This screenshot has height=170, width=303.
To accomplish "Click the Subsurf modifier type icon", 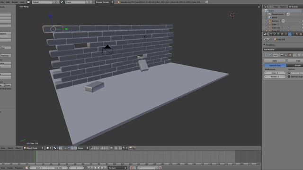I will (x=270, y=55).
